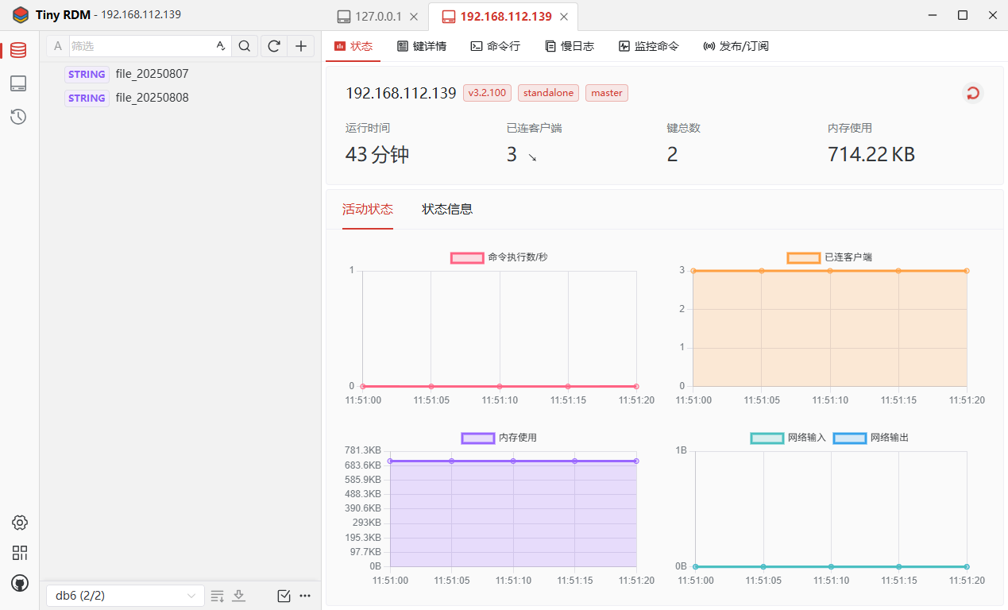Open the 键详情 tab
This screenshot has width=1008, height=610.
point(422,46)
